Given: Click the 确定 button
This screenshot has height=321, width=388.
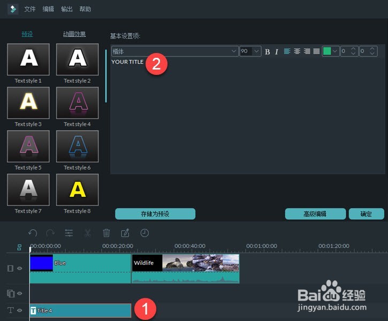Looking at the screenshot, I should [x=366, y=213].
